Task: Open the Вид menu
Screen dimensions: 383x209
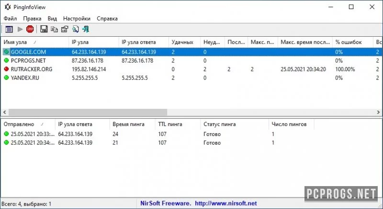Action: tap(52, 19)
